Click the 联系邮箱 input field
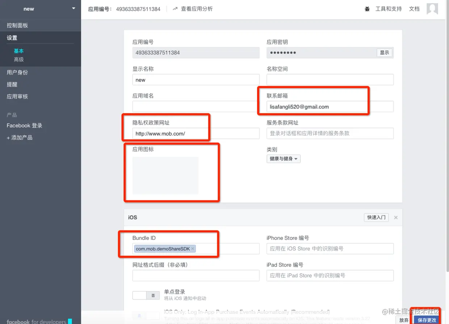449x324 pixels. pos(330,107)
